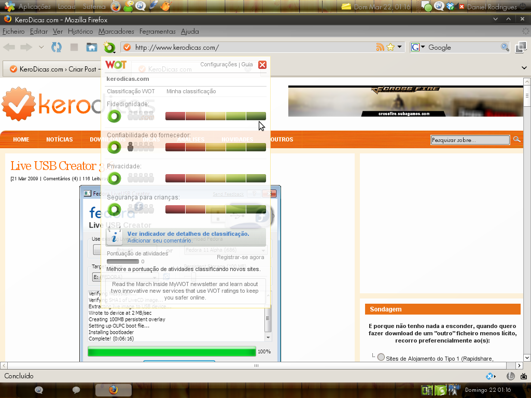531x398 pixels.
Task: Click the Privacidade rating color bar
Action: point(216,178)
